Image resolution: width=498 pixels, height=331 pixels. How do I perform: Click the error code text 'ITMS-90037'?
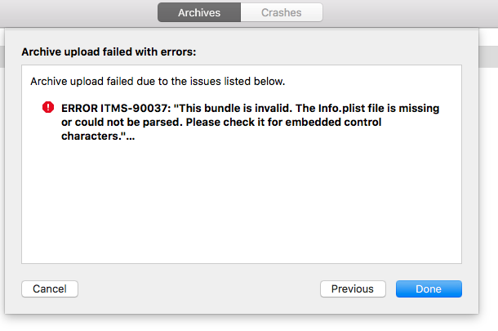click(134, 108)
